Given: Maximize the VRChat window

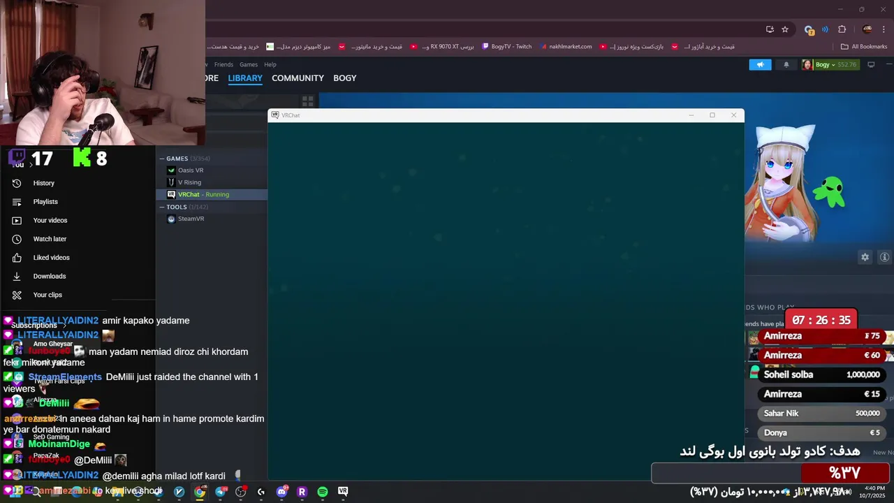Looking at the screenshot, I should [712, 115].
